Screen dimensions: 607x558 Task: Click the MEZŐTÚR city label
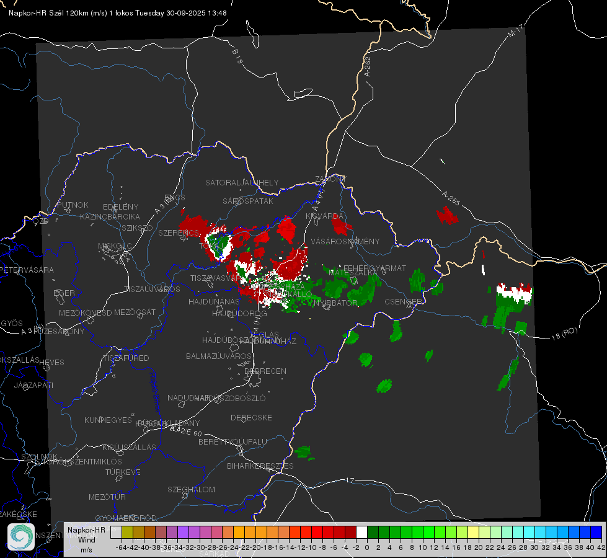click(107, 497)
